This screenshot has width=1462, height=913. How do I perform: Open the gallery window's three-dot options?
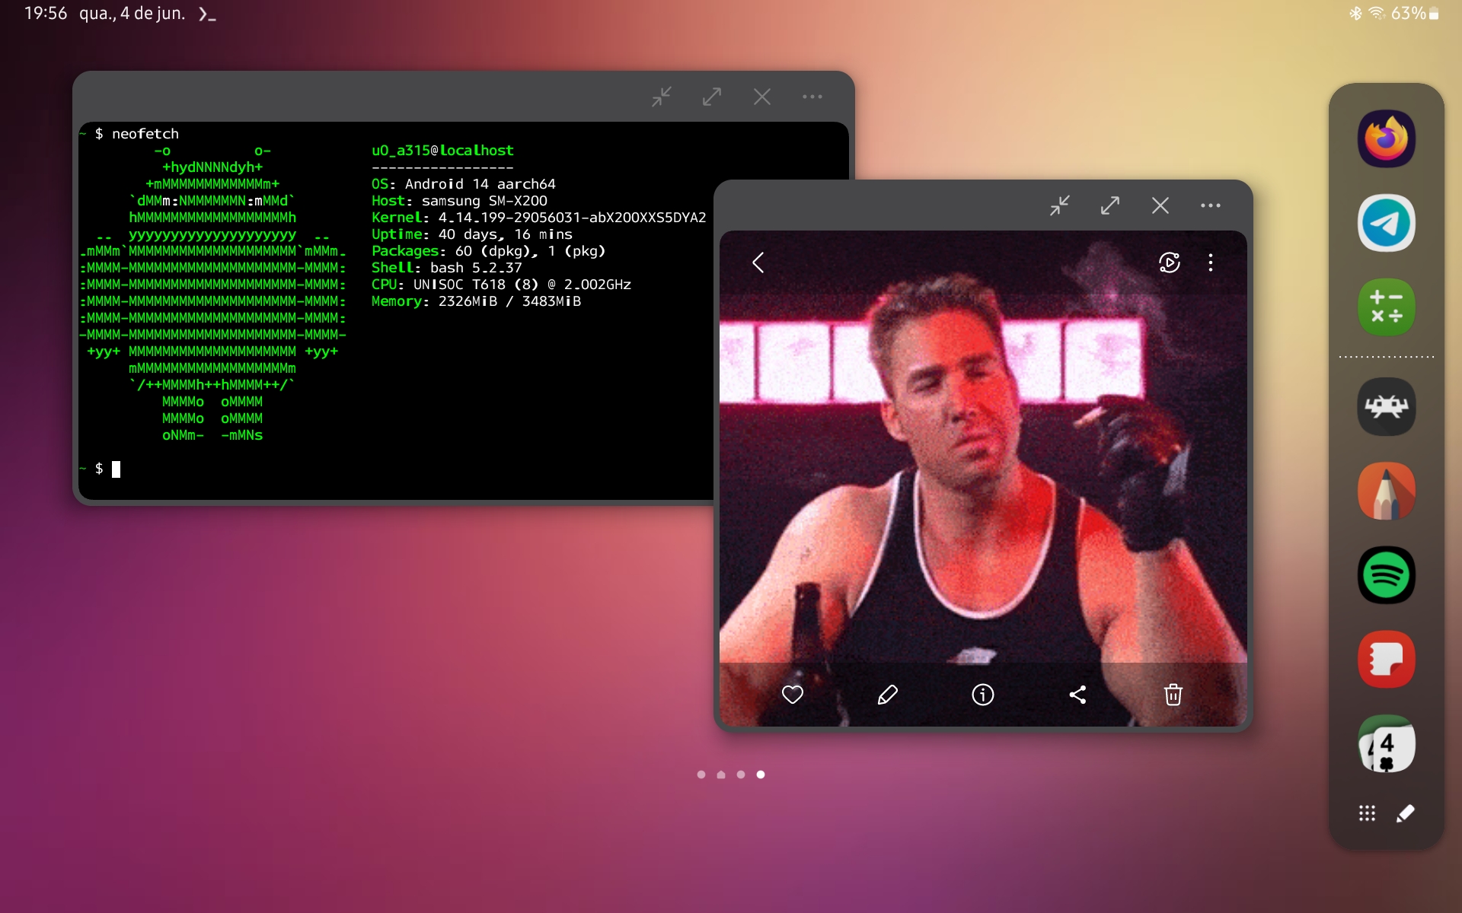pos(1211,205)
